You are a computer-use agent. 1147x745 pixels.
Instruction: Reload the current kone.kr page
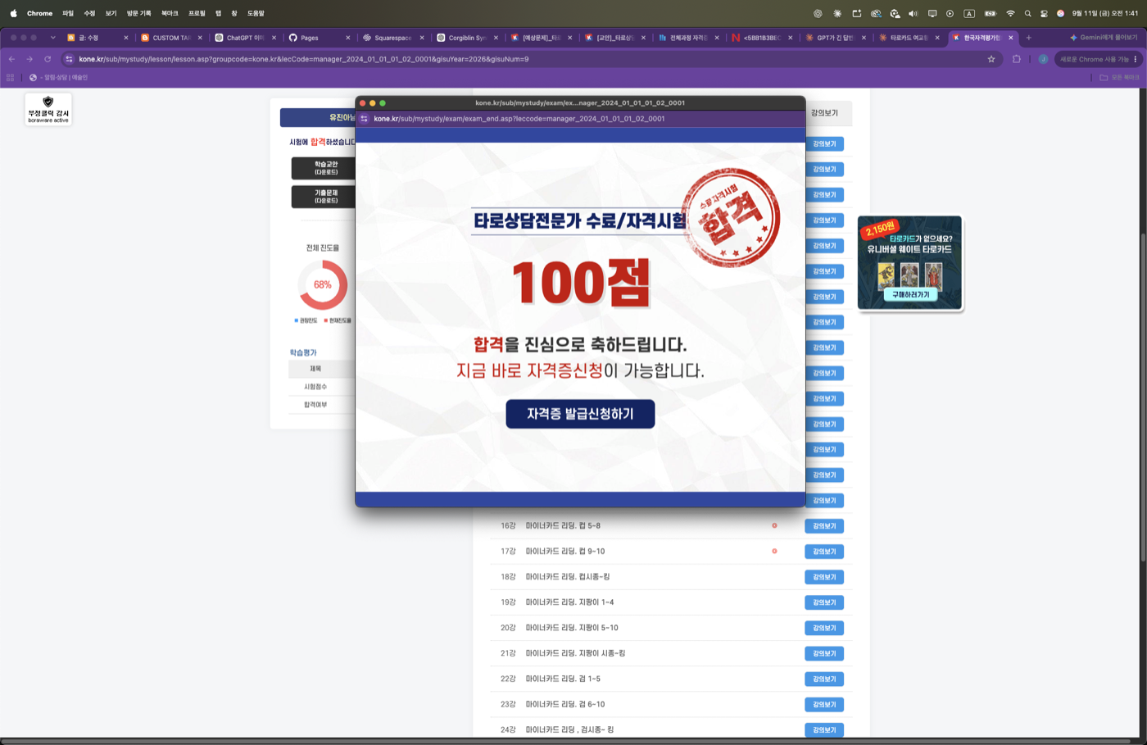pyautogui.click(x=48, y=59)
